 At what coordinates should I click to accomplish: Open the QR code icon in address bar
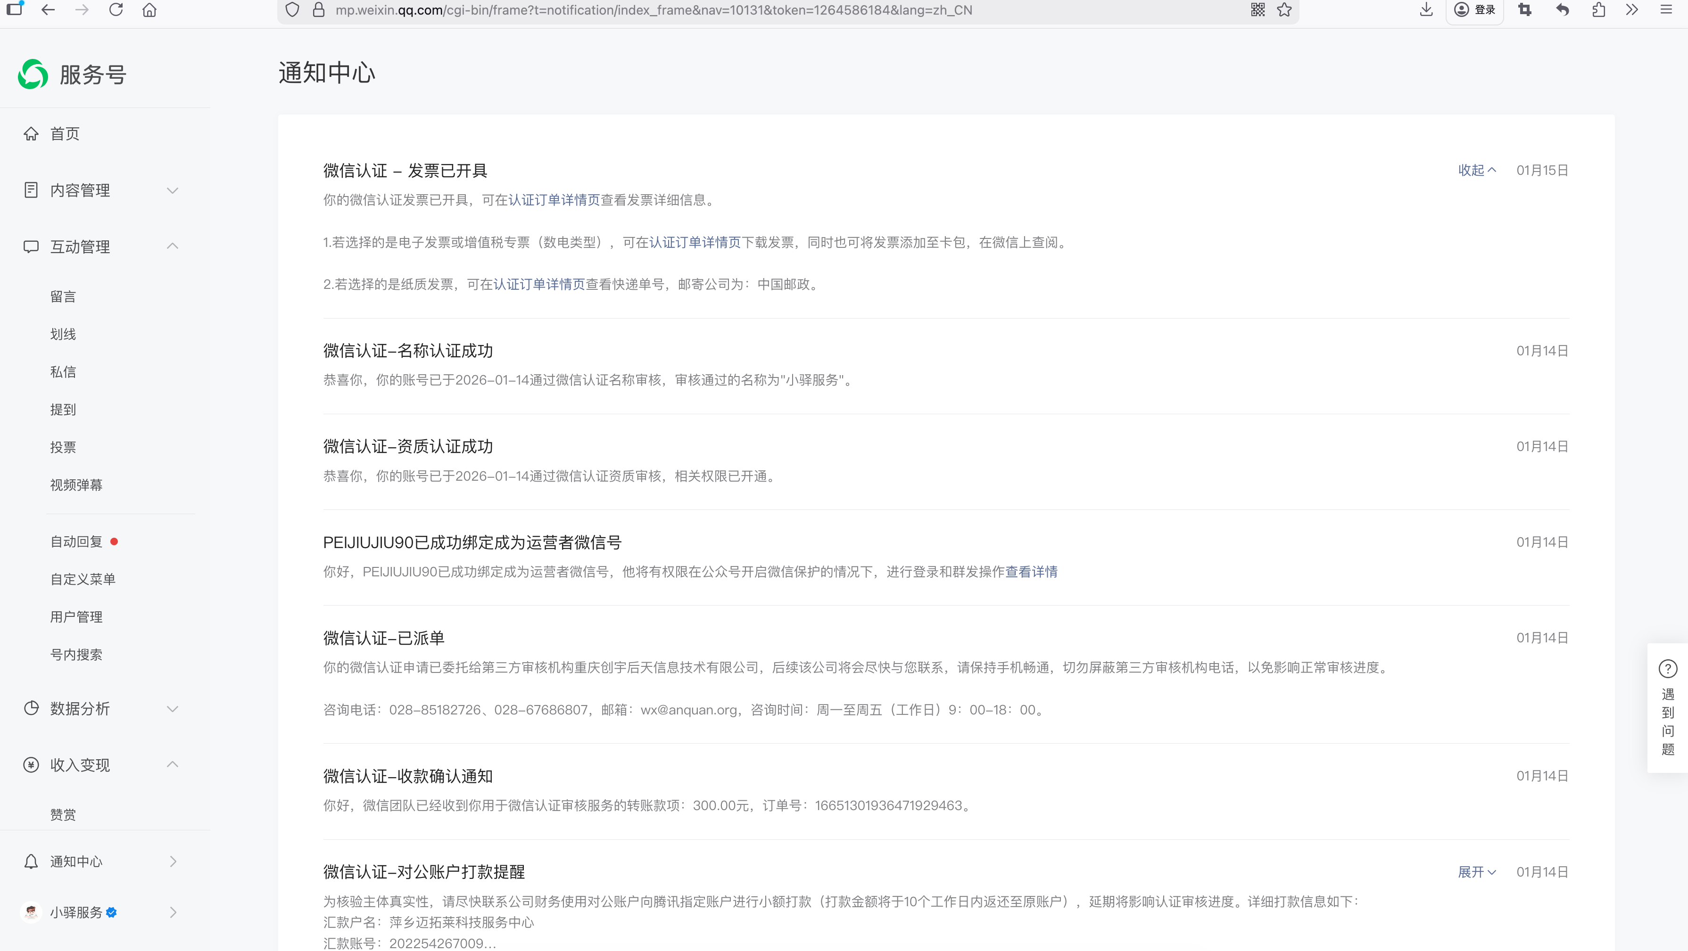click(1258, 10)
